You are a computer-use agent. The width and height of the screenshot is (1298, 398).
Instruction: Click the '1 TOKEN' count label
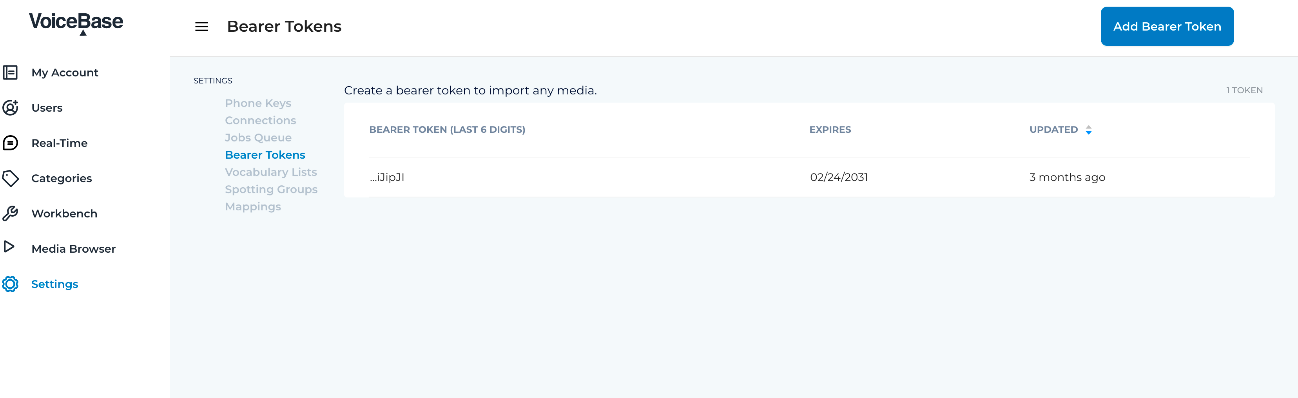[x=1244, y=90]
